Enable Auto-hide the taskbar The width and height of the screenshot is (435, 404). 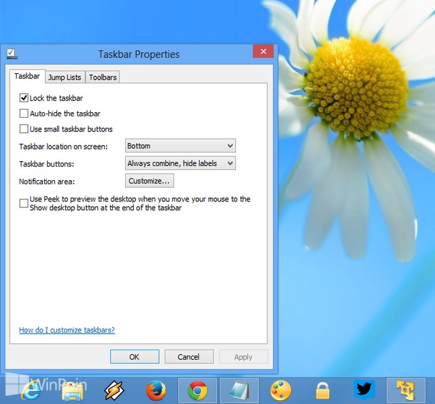click(x=24, y=114)
